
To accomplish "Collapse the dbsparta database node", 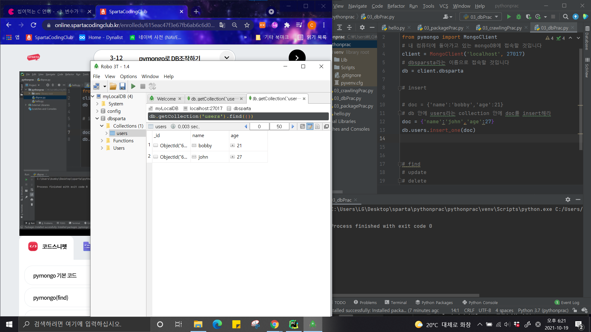I will click(97, 118).
